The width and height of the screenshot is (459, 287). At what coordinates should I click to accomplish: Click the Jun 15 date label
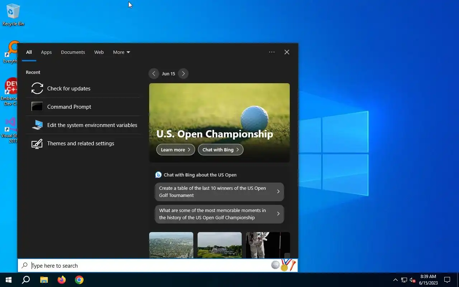point(169,74)
